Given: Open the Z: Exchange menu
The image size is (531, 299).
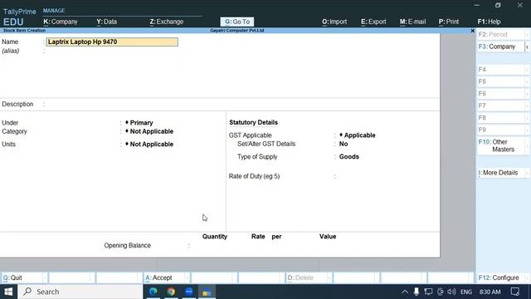Looking at the screenshot, I should (x=166, y=22).
